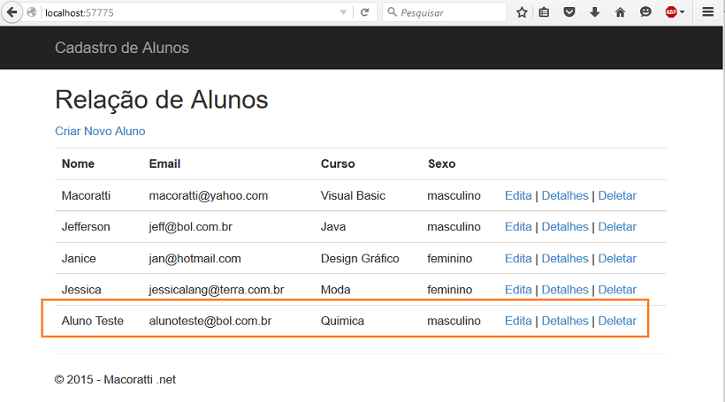Open Detalhes for Jefferson

[565, 227]
